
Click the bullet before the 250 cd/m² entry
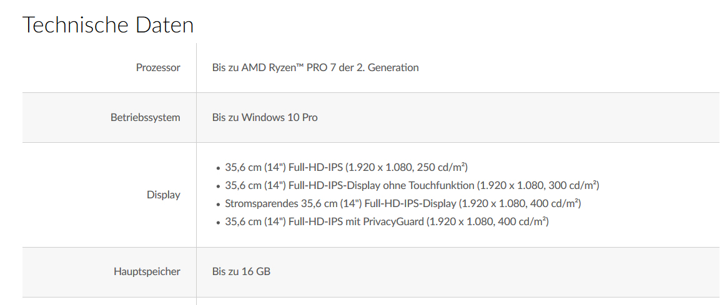218,168
